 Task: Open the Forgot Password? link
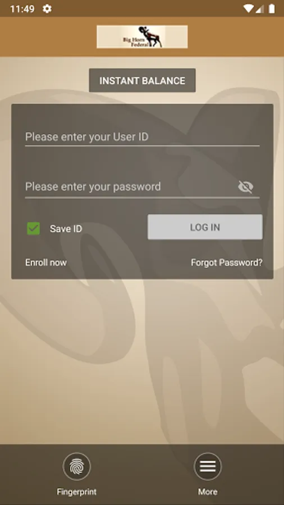tap(227, 263)
